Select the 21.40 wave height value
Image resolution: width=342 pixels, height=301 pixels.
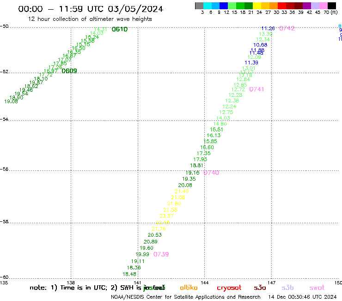pyautogui.click(x=182, y=191)
